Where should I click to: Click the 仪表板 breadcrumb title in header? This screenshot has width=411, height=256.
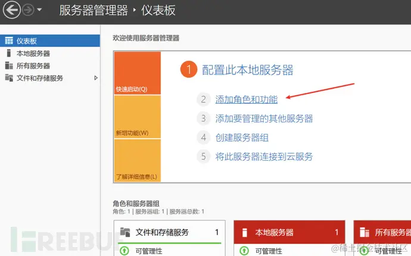click(x=158, y=11)
